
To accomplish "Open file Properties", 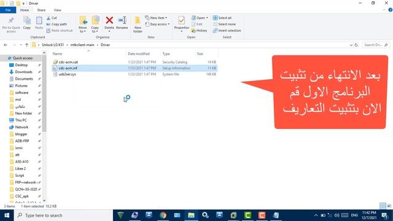I will tap(182, 24).
